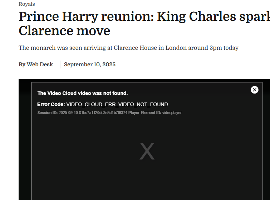Click the 'Error Code:' label
270x200 pixels.
(x=51, y=104)
